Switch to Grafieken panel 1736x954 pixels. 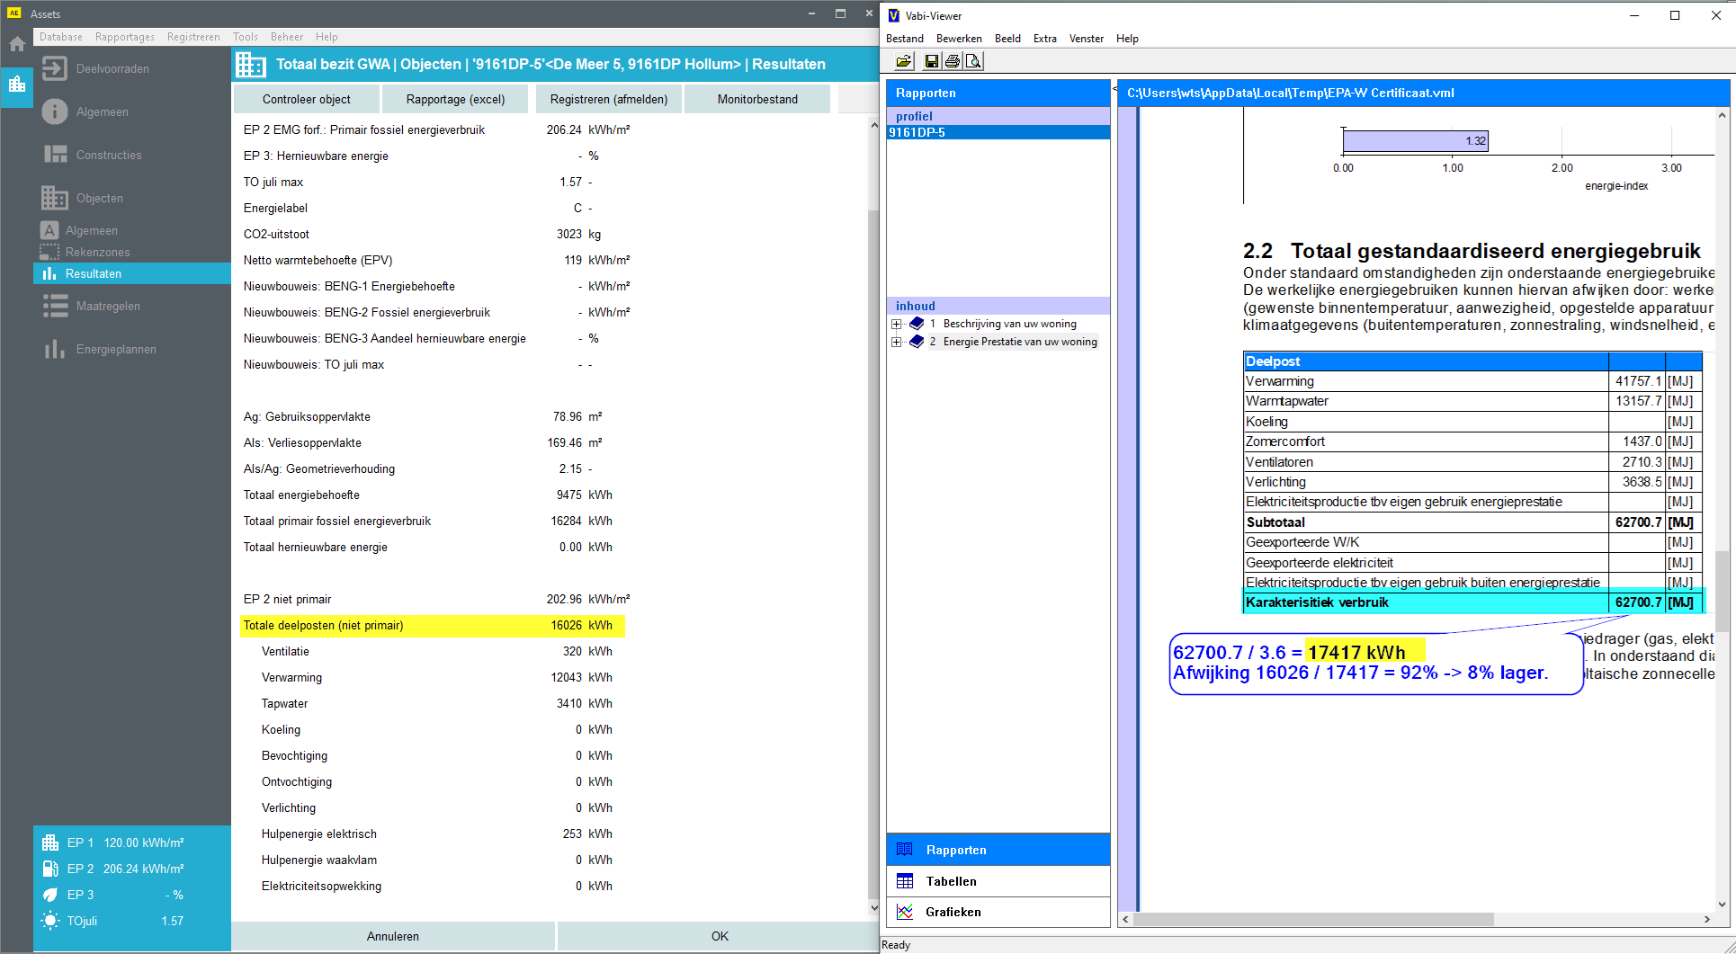coord(998,912)
